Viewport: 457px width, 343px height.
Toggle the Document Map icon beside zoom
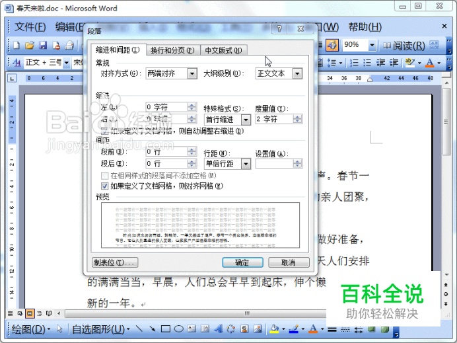(332, 45)
